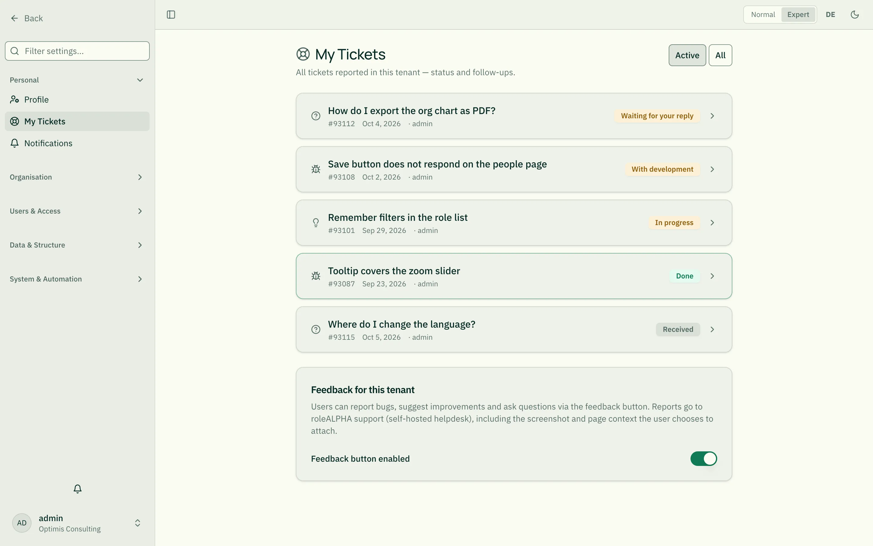The image size is (873, 546).
Task: Open the admin tenant switcher chevrons
Action: 137,523
